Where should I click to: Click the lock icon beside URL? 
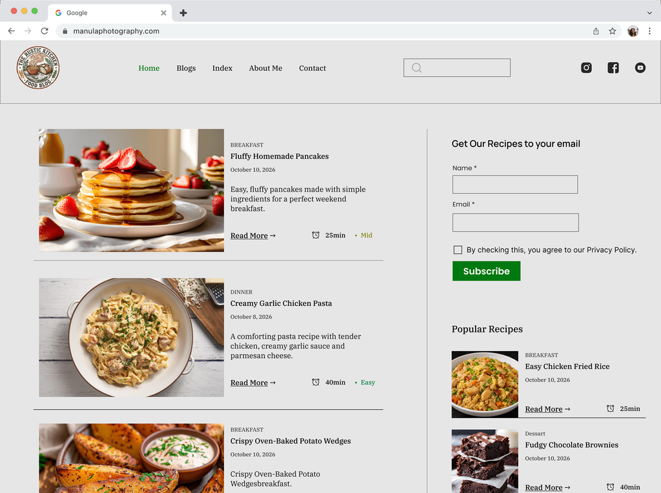[65, 31]
